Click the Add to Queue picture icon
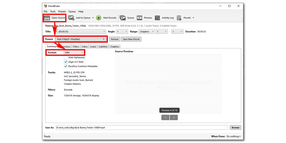 [x=71, y=18]
